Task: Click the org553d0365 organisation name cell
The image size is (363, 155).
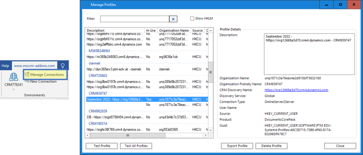Action: tap(168, 130)
